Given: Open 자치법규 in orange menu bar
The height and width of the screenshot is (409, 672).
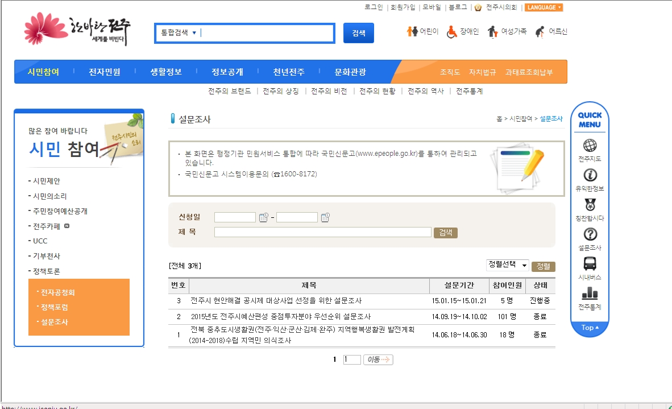Looking at the screenshot, I should 483,72.
